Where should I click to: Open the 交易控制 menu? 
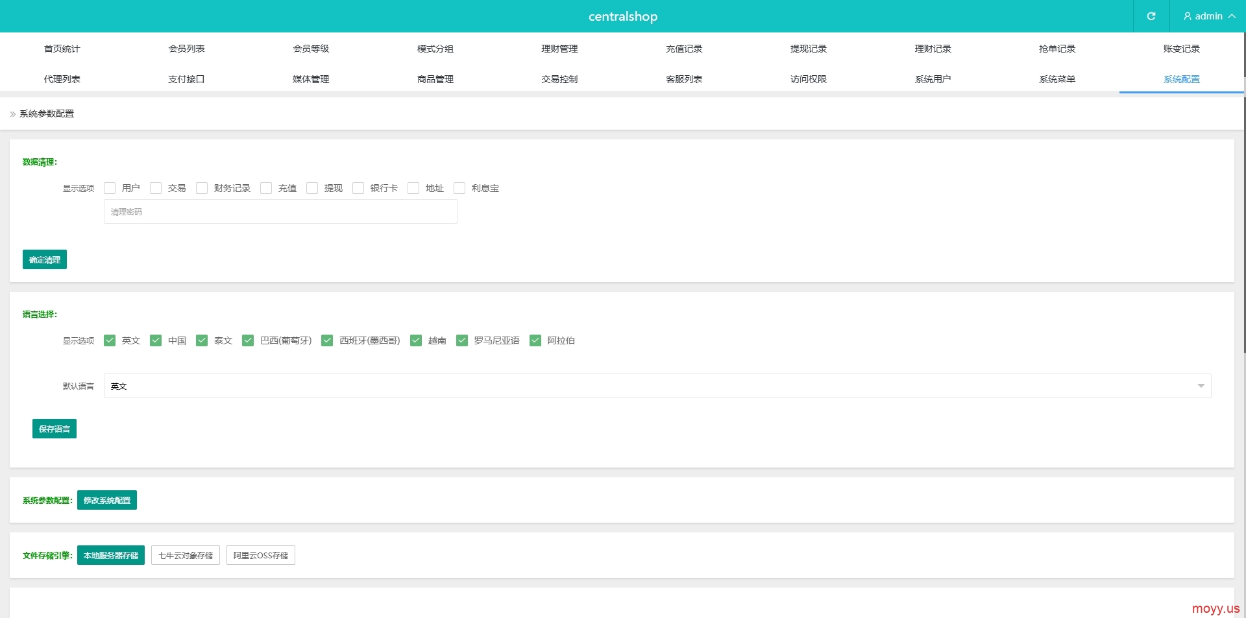pyautogui.click(x=559, y=79)
